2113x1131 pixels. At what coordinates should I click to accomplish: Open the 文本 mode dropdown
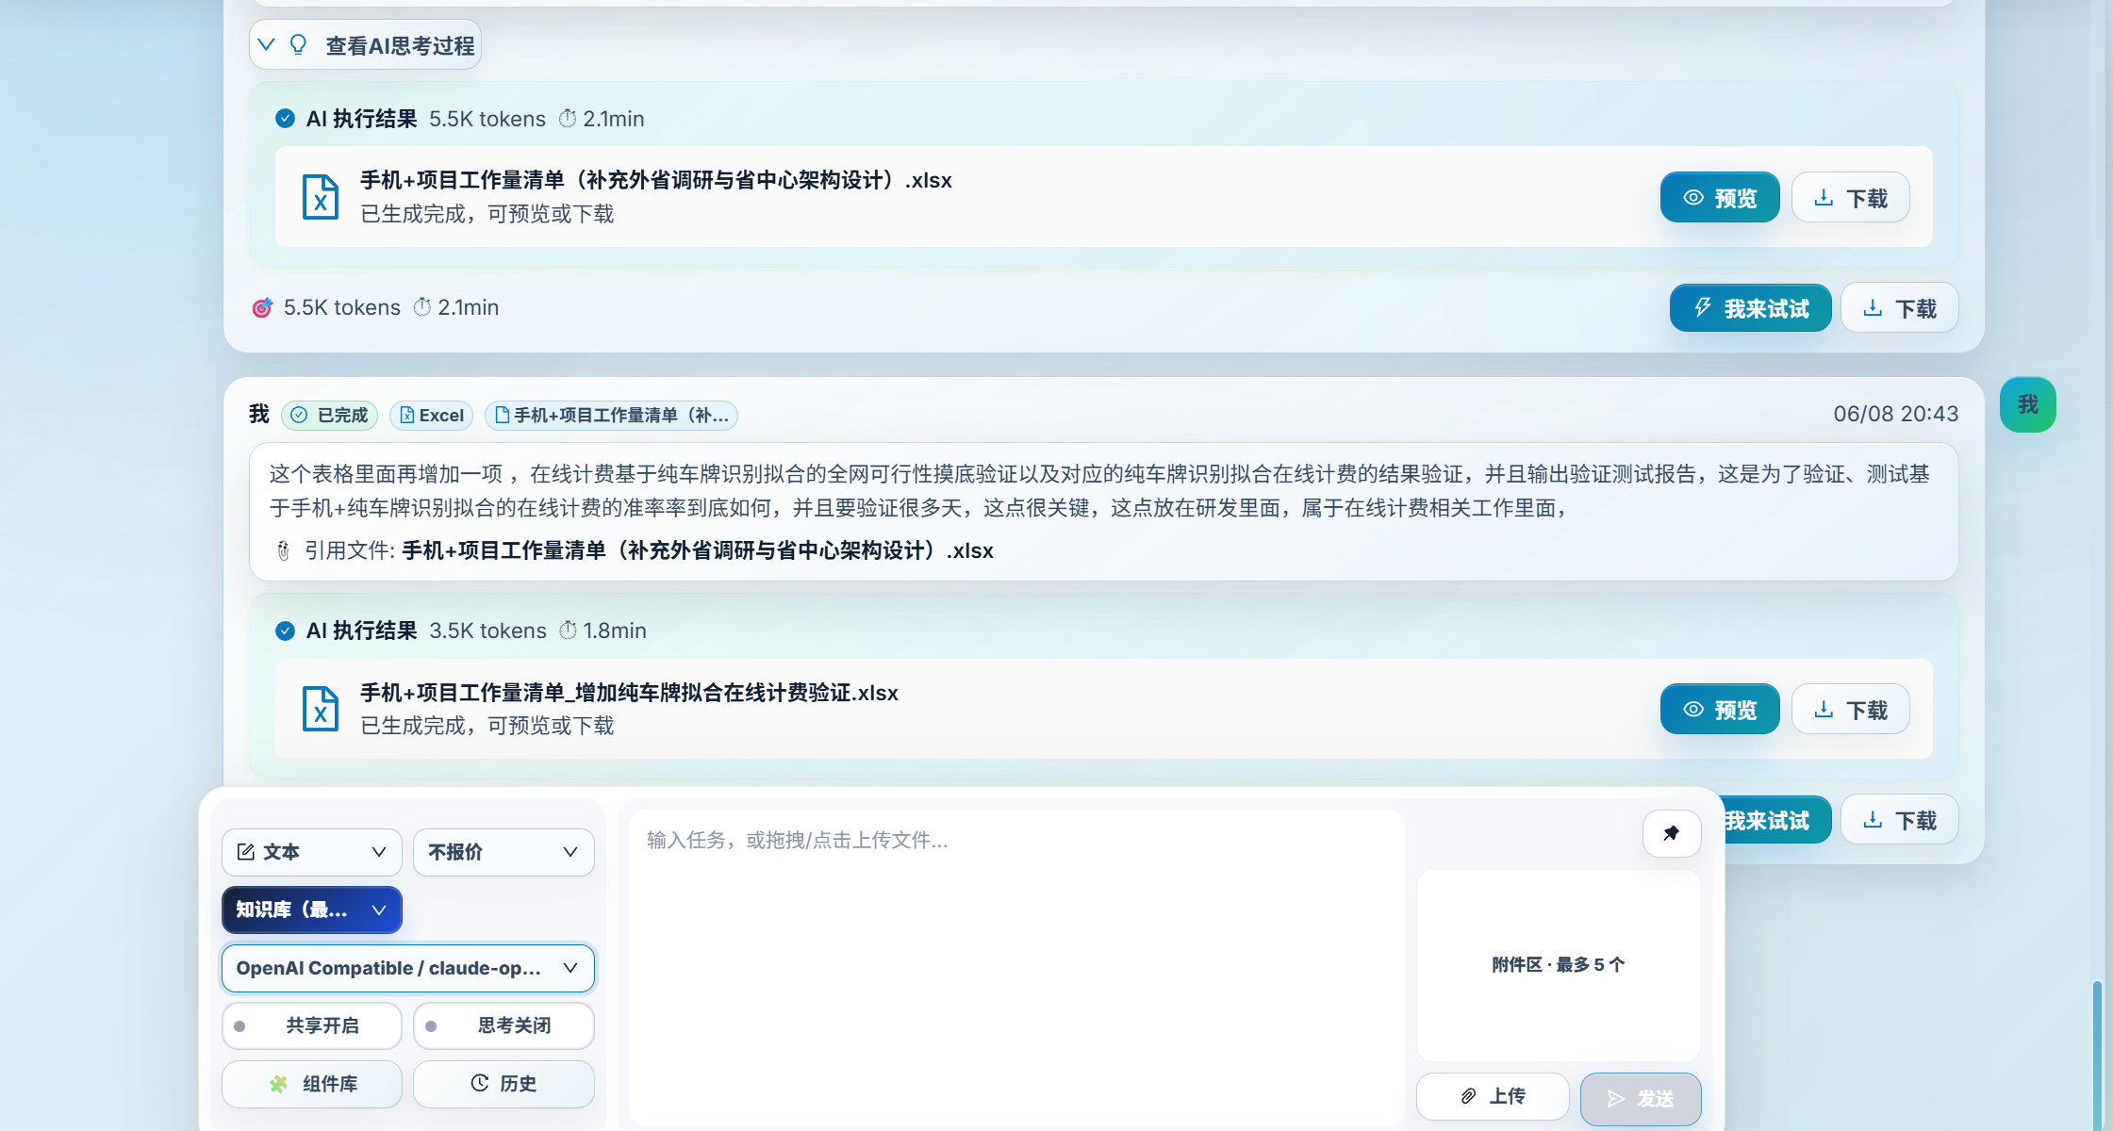point(312,852)
